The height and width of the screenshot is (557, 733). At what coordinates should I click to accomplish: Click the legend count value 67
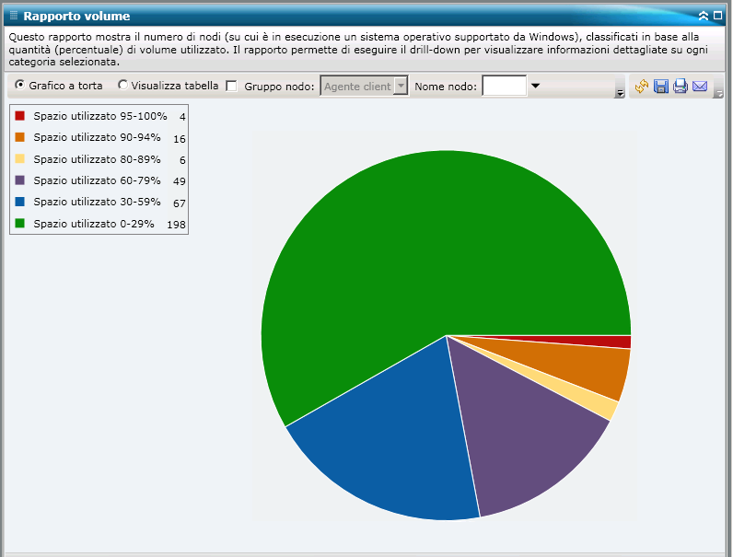tap(179, 203)
